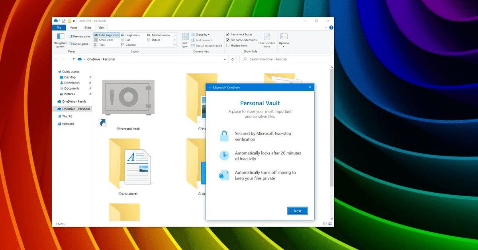Open the Add columns dropdown
The width and height of the screenshot is (478, 250).
point(203,40)
